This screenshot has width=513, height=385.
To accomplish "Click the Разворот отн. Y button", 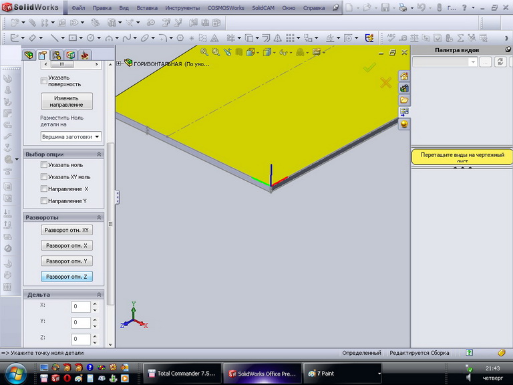I will coord(67,261).
